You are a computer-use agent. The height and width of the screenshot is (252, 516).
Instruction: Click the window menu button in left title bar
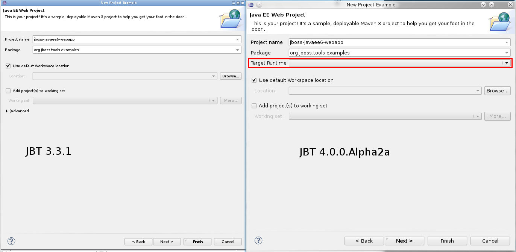tap(4, 3)
